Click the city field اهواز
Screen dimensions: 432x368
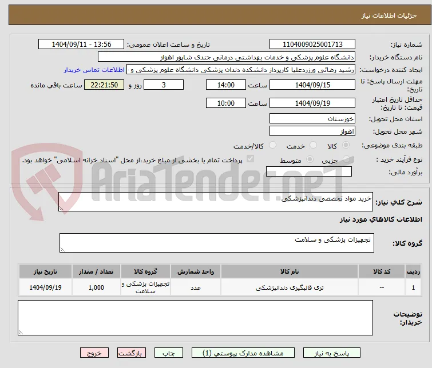(312, 131)
